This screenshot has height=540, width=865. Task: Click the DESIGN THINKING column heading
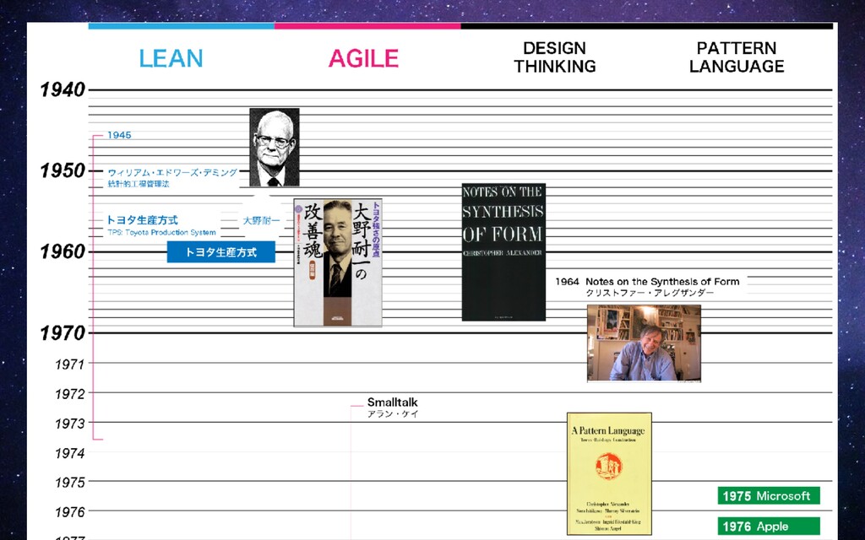point(555,57)
